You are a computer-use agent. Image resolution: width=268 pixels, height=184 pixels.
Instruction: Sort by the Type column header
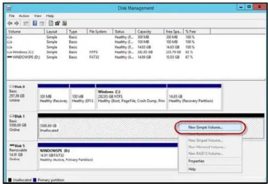click(x=77, y=31)
